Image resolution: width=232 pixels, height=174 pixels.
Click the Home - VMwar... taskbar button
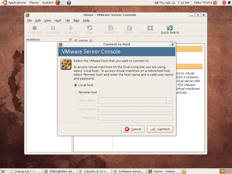pos(164,171)
